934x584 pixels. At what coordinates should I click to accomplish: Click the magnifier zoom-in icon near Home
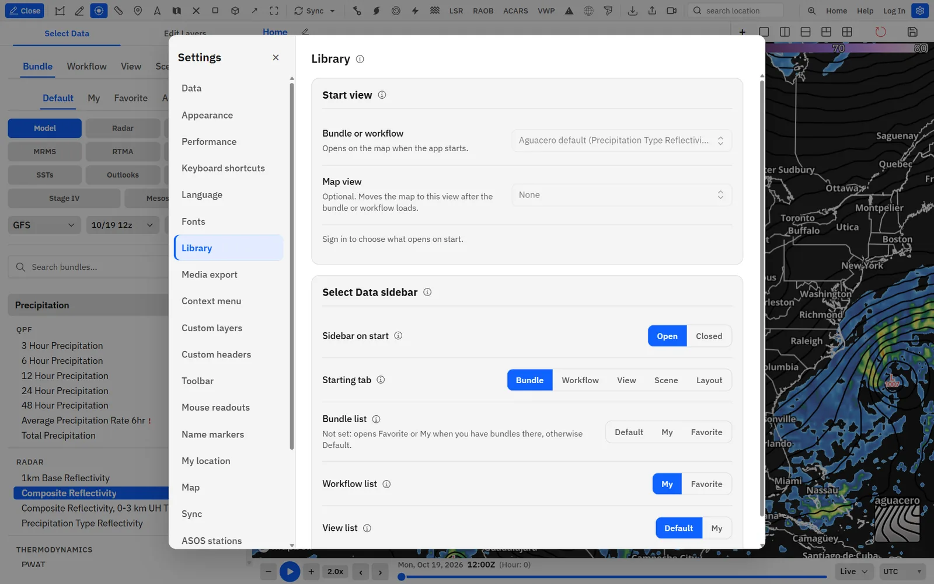811,11
